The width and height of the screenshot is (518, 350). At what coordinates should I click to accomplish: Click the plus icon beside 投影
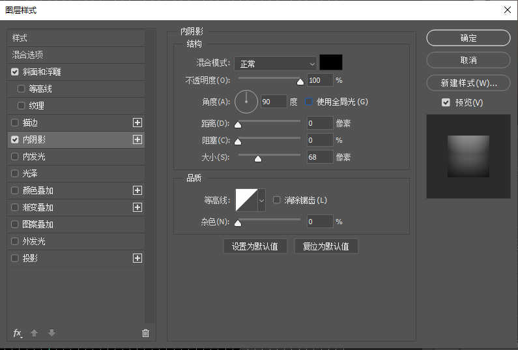pos(137,258)
